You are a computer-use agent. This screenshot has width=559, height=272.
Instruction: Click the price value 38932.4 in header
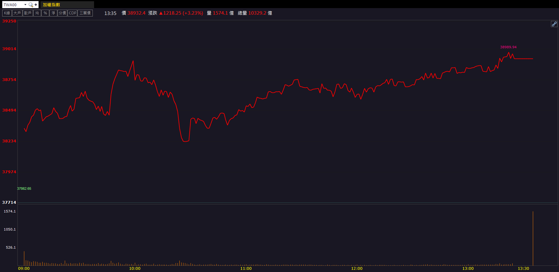pyautogui.click(x=136, y=13)
